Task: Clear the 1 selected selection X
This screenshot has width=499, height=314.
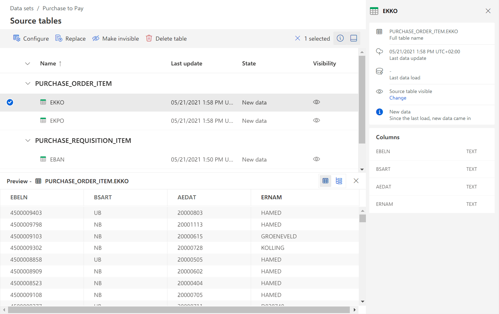Action: click(297, 38)
